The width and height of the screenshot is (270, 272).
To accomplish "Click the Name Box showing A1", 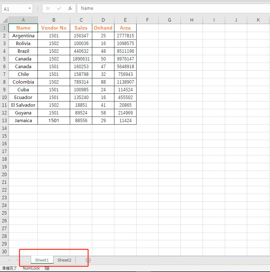I will [17, 9].
